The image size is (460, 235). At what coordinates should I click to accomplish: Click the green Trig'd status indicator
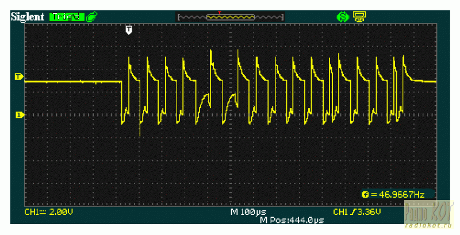click(x=66, y=17)
